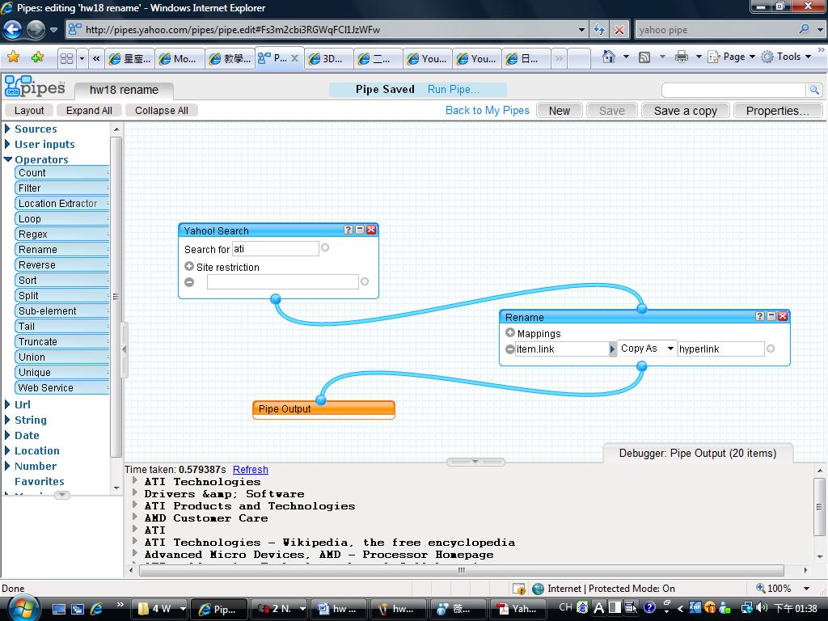Delete the Rename module
The height and width of the screenshot is (621, 828).
point(783,316)
